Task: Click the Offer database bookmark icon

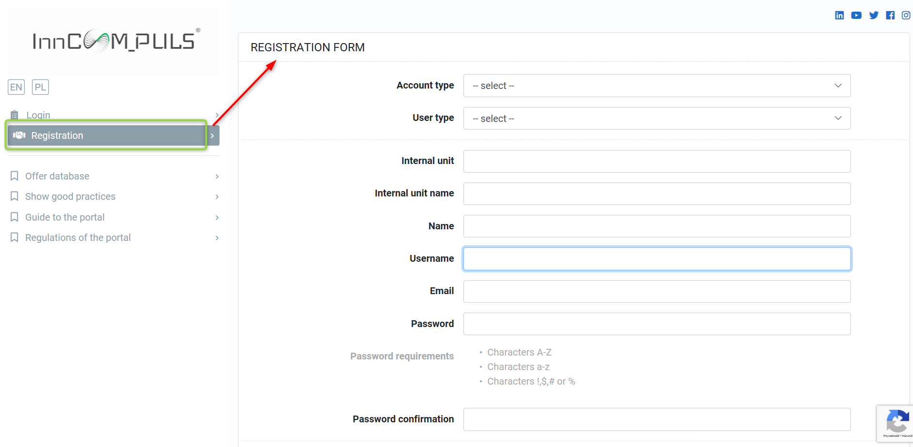Action: (x=15, y=176)
